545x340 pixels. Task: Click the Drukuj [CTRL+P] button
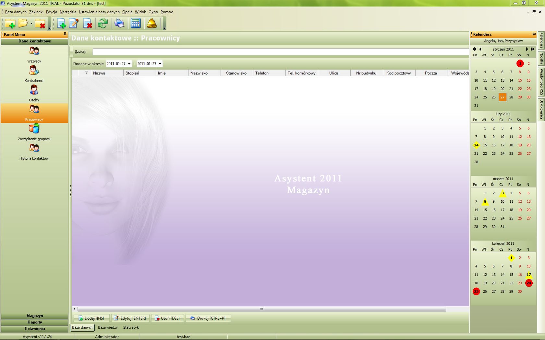coord(208,318)
